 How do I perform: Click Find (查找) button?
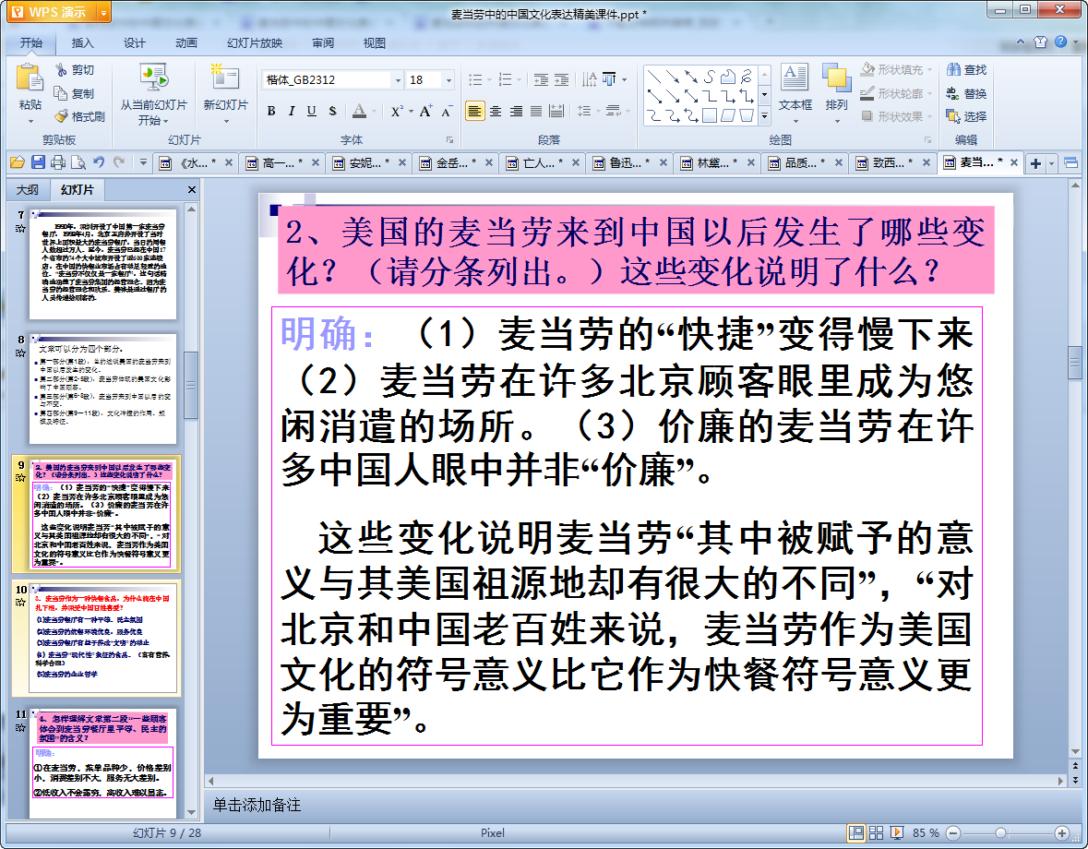click(x=966, y=70)
